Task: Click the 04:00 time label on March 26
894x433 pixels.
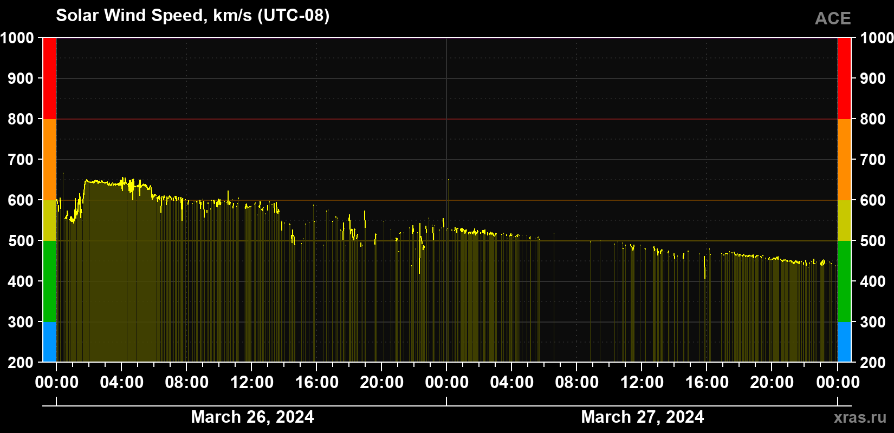Action: point(122,382)
